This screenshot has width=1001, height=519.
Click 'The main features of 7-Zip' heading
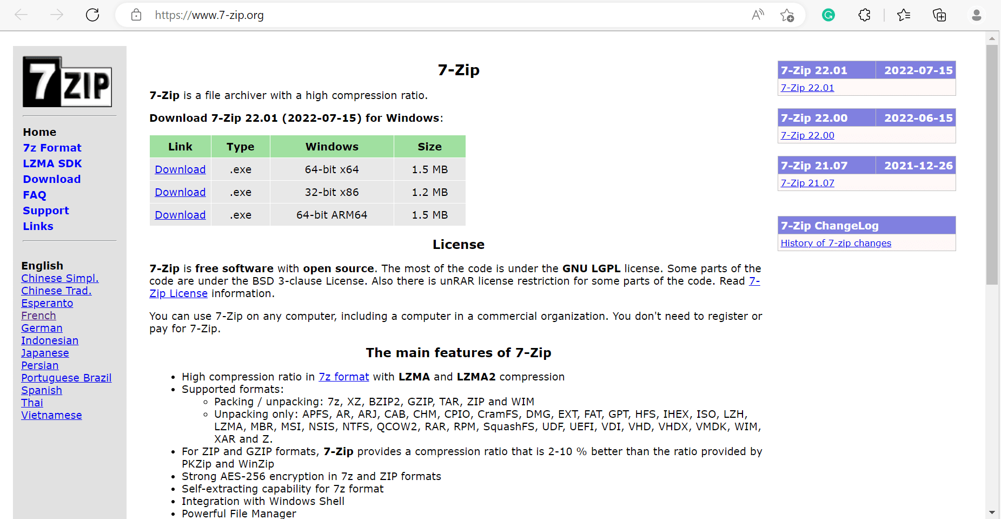click(x=458, y=353)
